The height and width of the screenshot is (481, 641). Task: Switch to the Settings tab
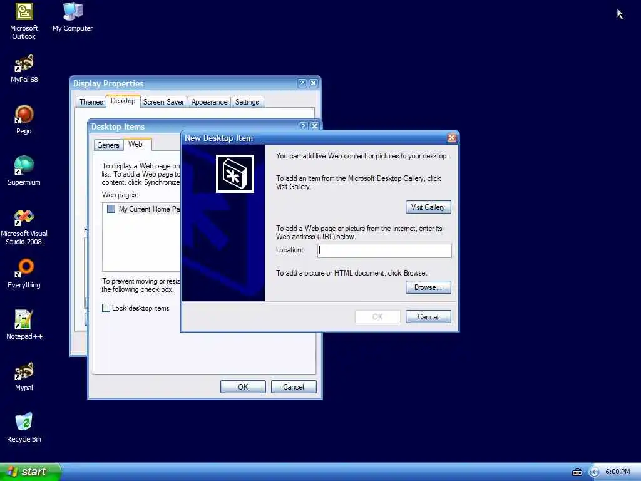click(247, 102)
